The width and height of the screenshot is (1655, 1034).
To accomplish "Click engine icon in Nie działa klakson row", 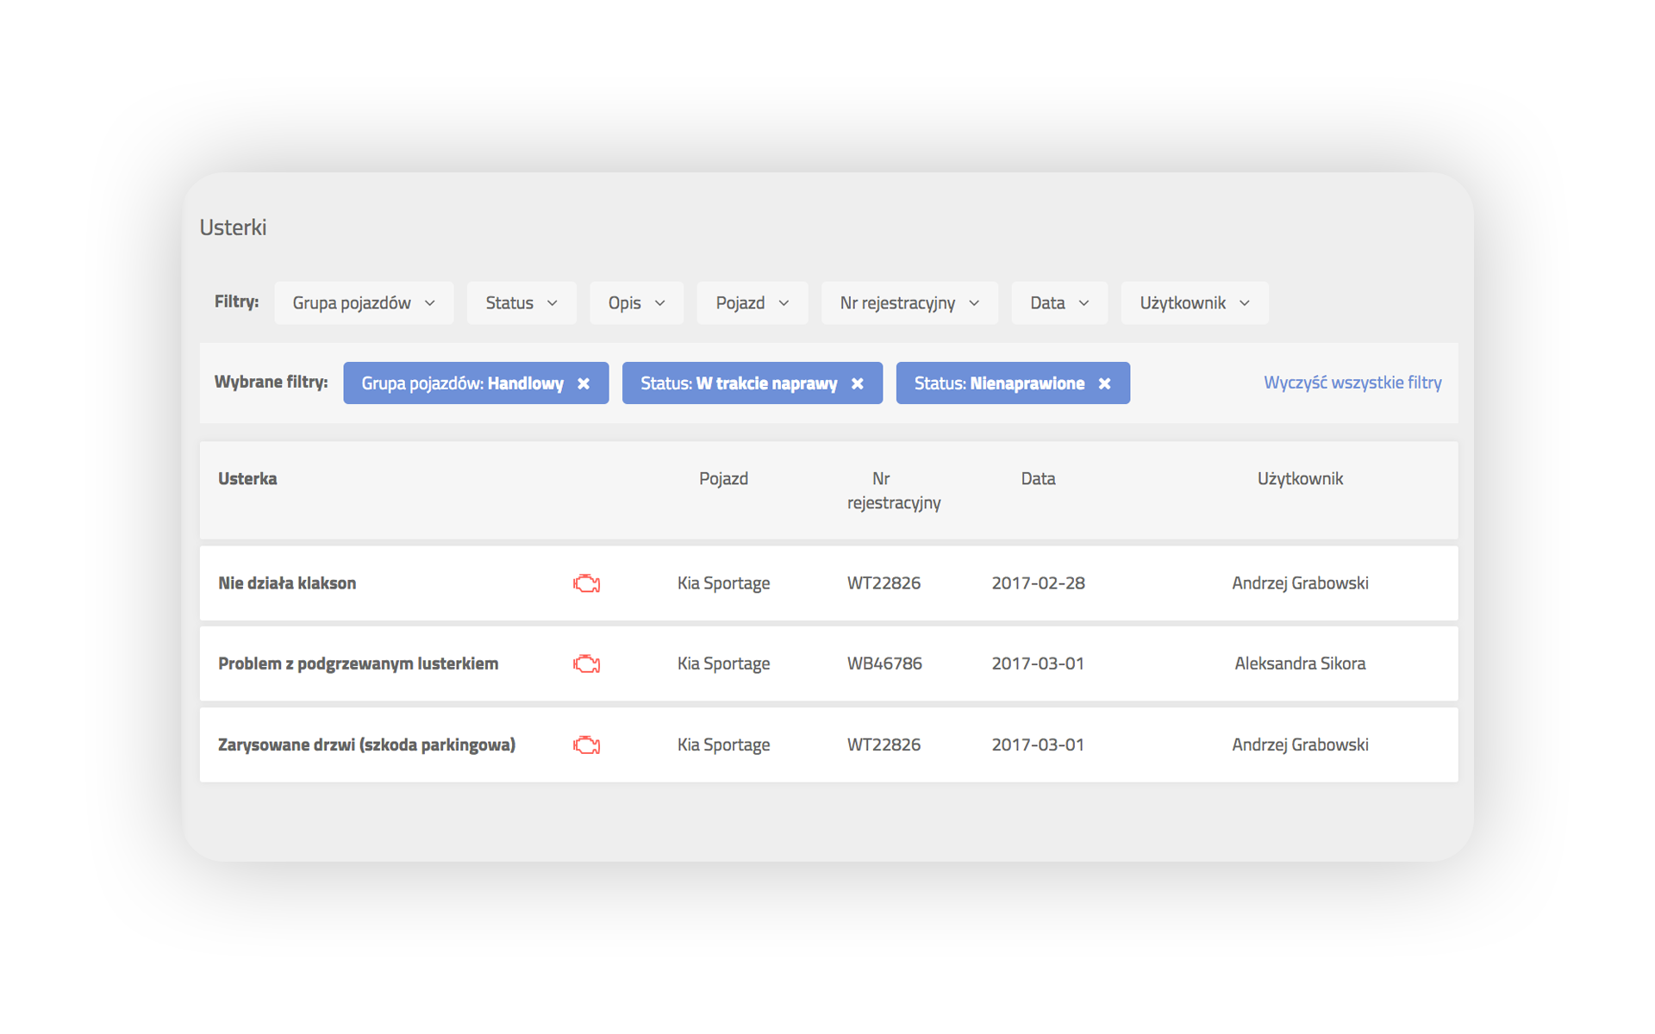I will (x=586, y=583).
